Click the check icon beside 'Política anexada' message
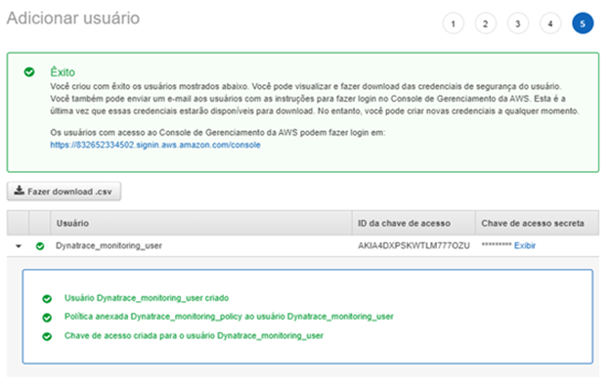610x387 pixels. click(x=47, y=318)
